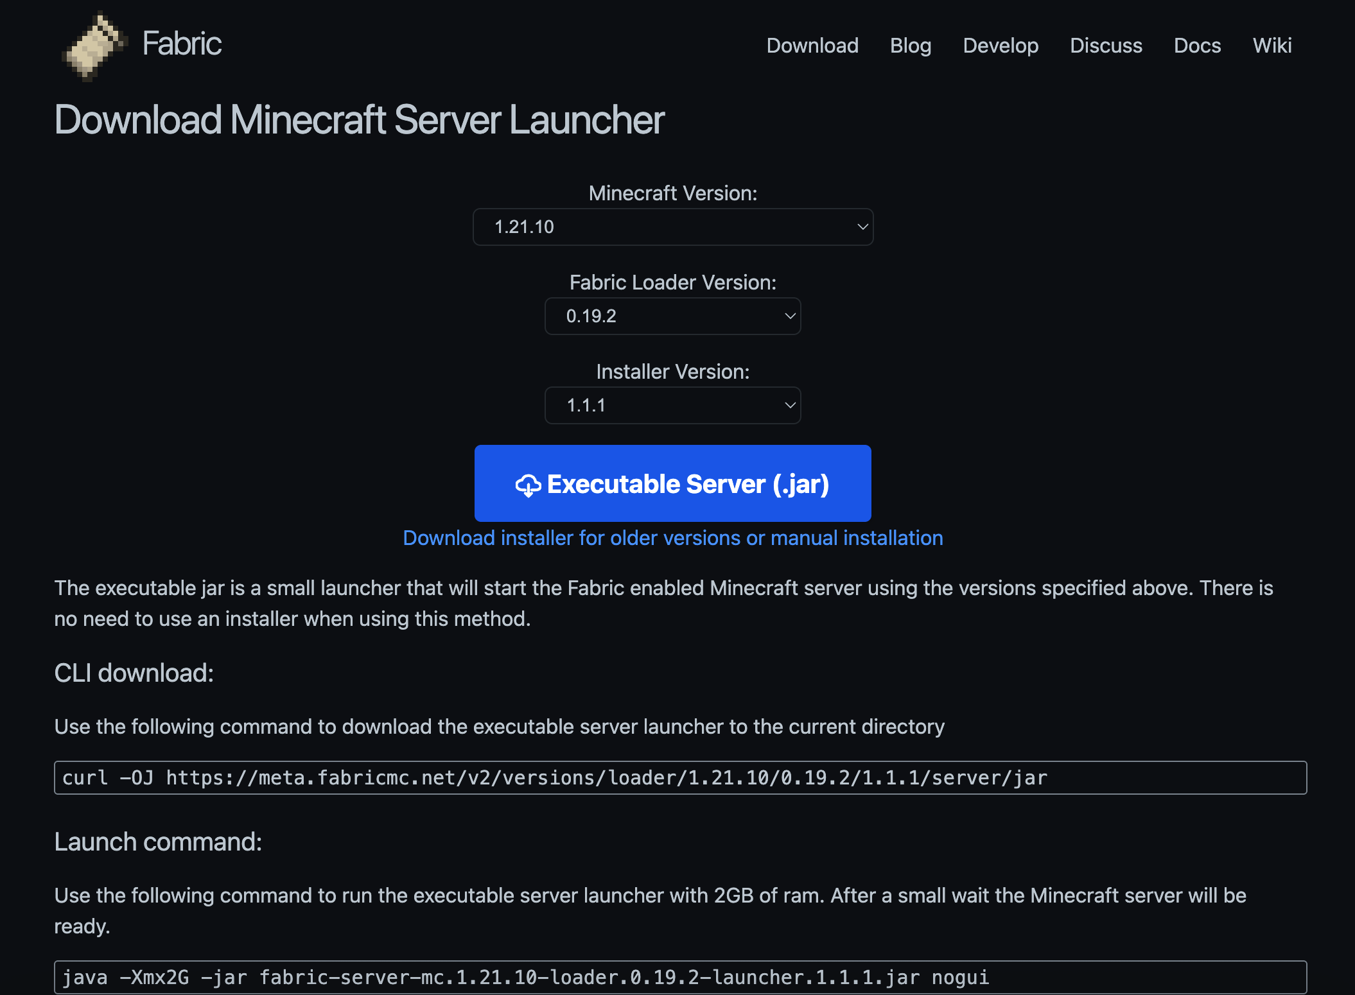Open the Minecraft Version dropdown
The height and width of the screenshot is (995, 1355).
tap(673, 227)
